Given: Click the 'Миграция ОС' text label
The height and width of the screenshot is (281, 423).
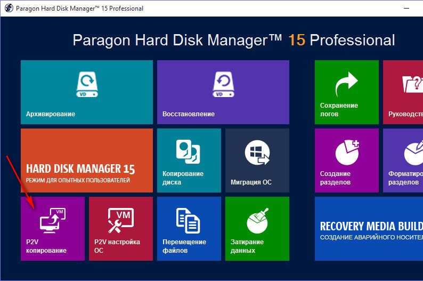Looking at the screenshot, I should [x=251, y=182].
